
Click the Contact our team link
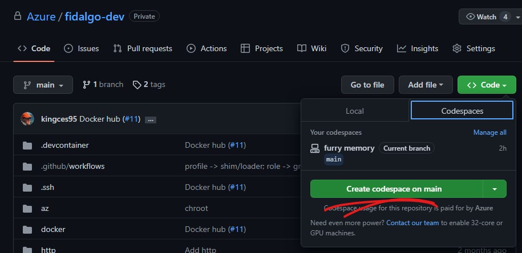pyautogui.click(x=412, y=222)
